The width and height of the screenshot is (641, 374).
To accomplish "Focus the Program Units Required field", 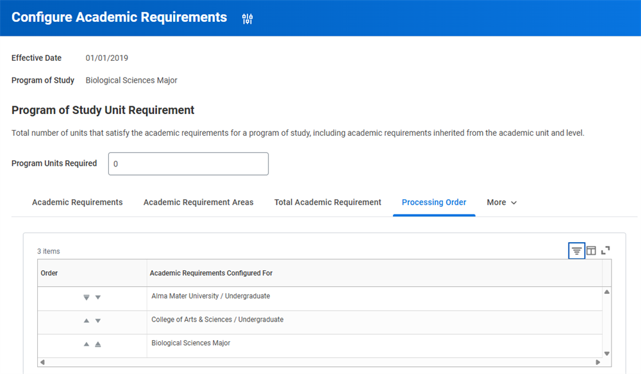I will tap(188, 164).
